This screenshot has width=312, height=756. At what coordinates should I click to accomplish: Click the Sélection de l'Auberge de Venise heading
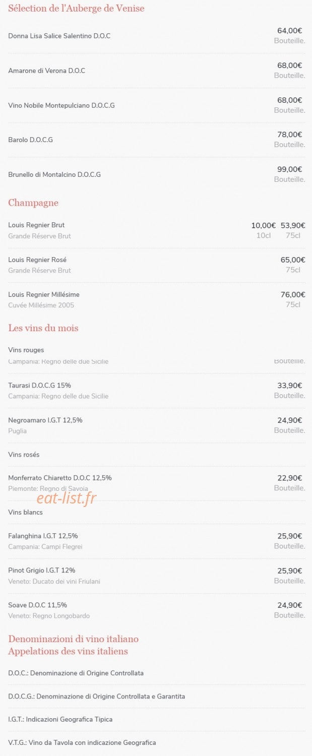[x=76, y=8]
